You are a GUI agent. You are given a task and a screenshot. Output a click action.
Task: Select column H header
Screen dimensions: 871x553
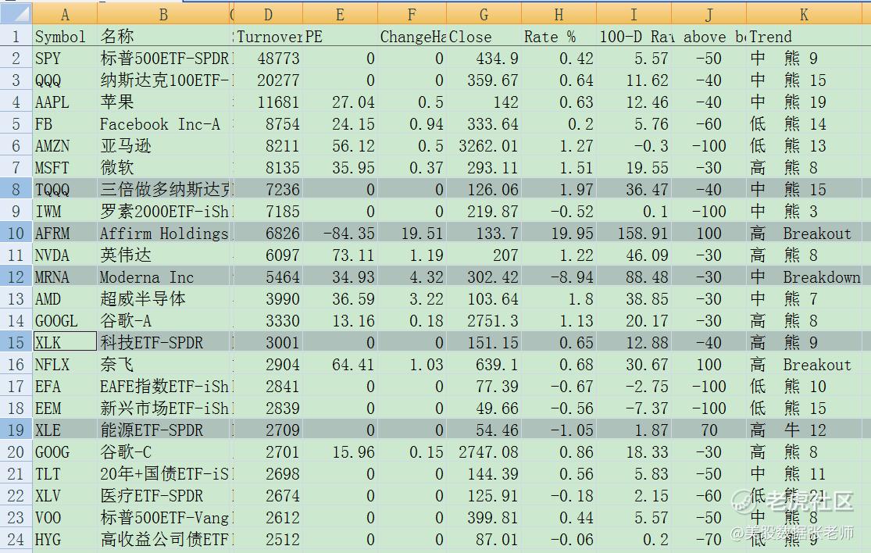[559, 14]
